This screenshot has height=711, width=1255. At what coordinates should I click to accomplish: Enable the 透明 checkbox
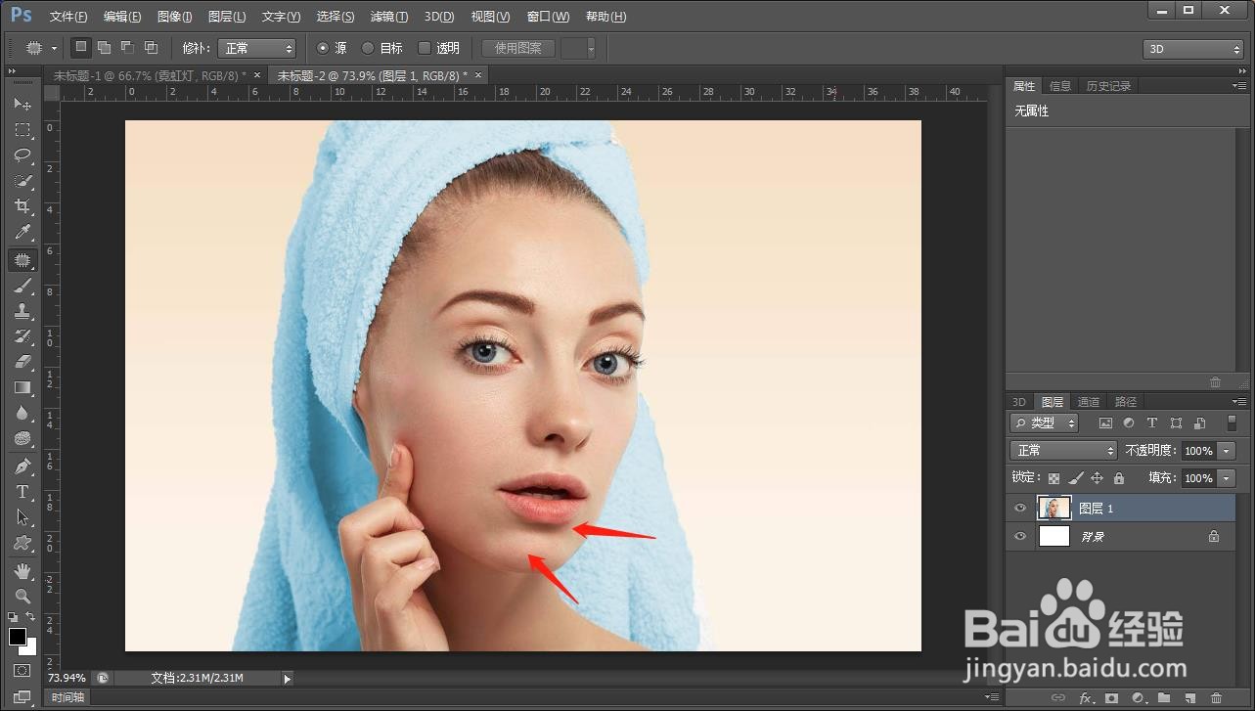point(425,48)
